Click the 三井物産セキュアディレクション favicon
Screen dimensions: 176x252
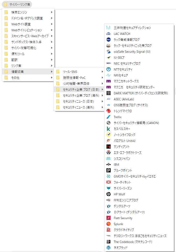pos(109,28)
